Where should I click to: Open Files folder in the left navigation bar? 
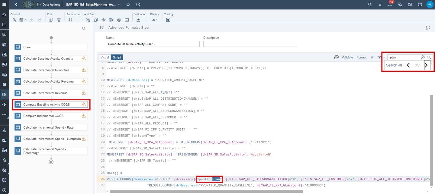[4, 25]
